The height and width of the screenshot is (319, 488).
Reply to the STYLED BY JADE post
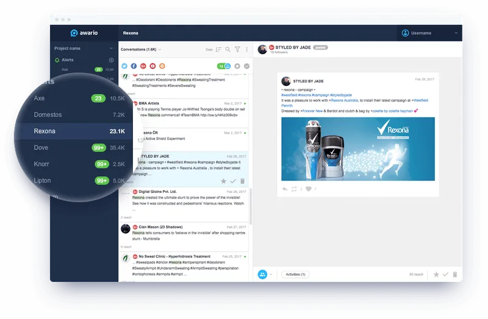[x=285, y=189]
